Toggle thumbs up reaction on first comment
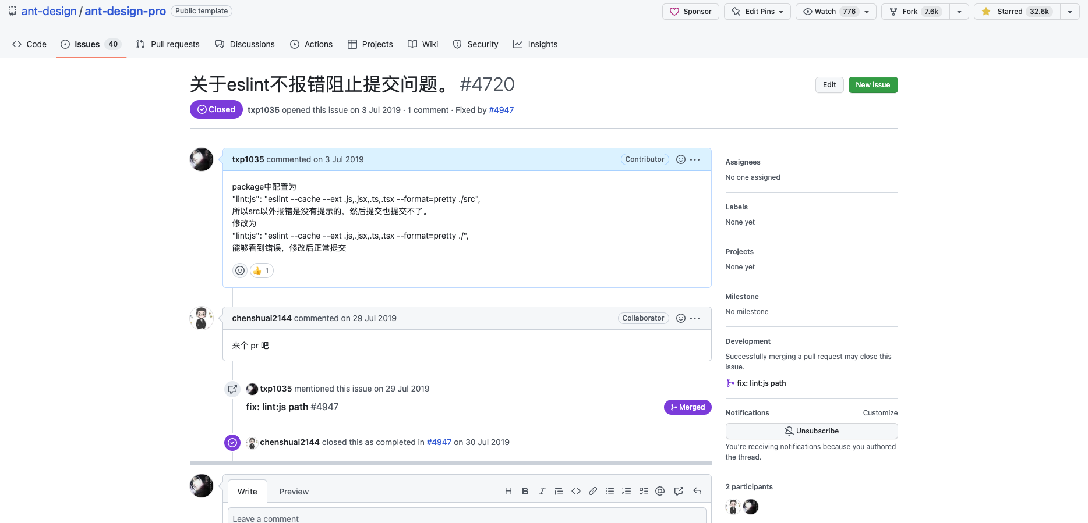The width and height of the screenshot is (1088, 523). pyautogui.click(x=262, y=271)
